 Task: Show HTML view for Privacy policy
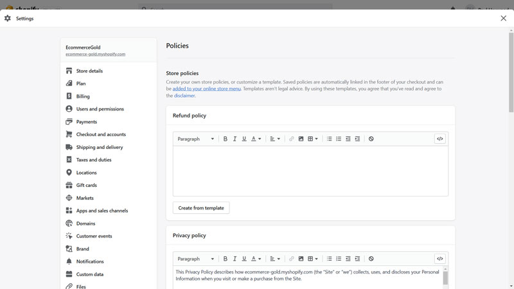(x=440, y=259)
